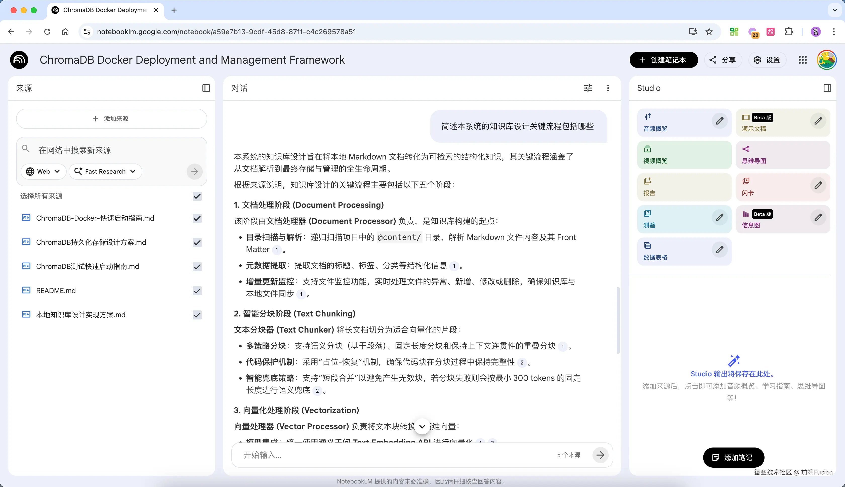845x487 pixels.
Task: Open the 本地知识库设计实现方案.md source
Action: [x=80, y=315]
